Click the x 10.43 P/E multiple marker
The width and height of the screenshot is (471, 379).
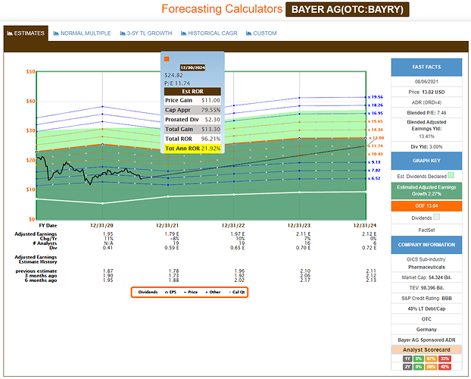(x=376, y=154)
